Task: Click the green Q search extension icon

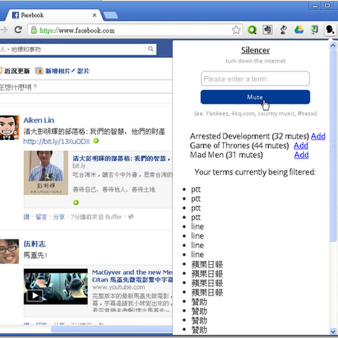Action: coord(252,30)
